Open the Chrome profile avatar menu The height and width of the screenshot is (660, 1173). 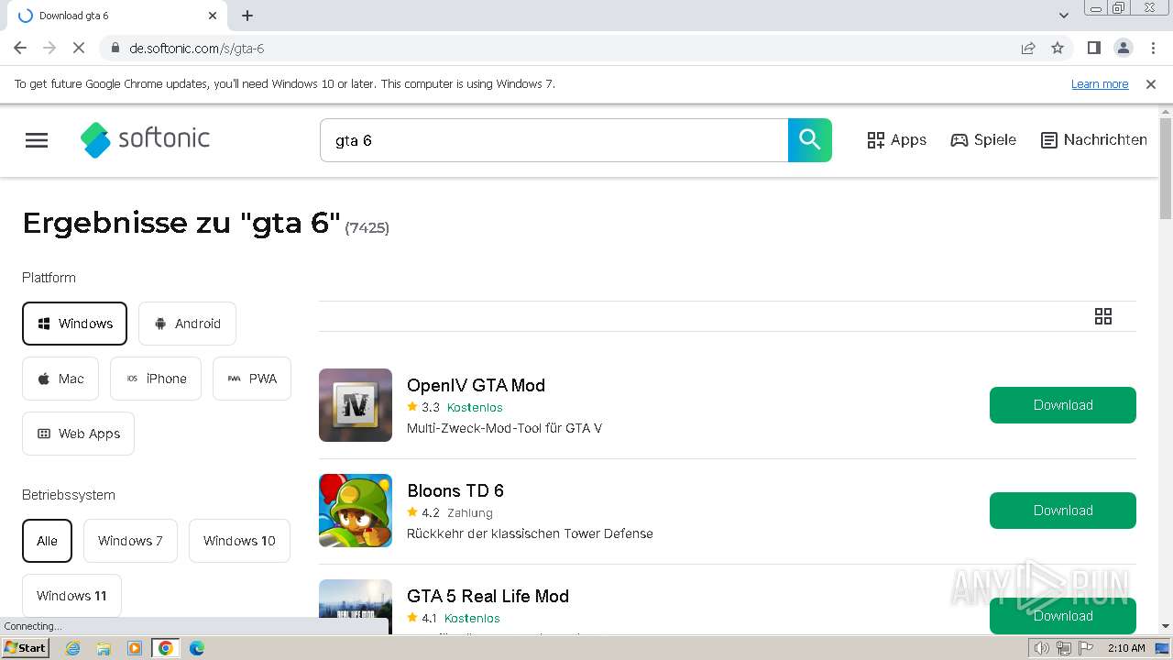pos(1123,48)
